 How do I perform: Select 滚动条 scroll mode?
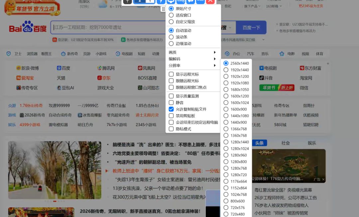pos(178,37)
